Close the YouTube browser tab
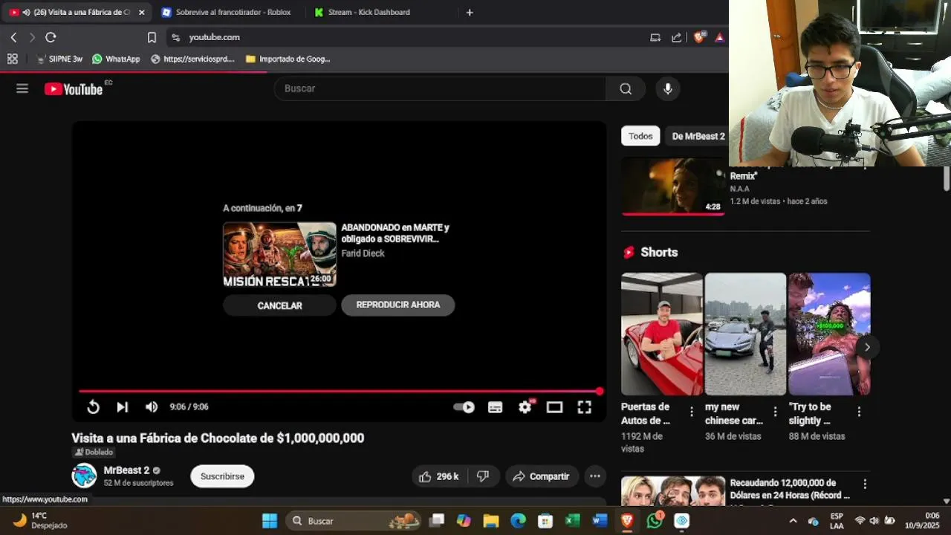951x535 pixels. click(141, 13)
